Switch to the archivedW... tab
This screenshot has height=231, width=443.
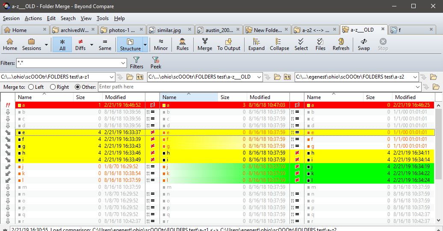[74, 30]
